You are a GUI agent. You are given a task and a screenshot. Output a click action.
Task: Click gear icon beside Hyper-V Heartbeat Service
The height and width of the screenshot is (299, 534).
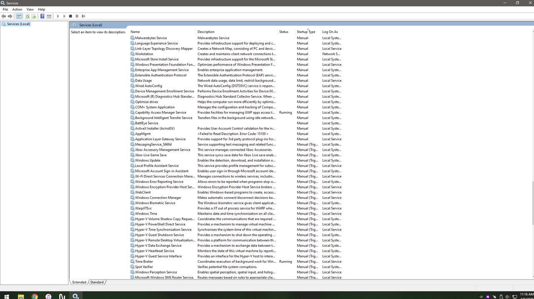132,251
